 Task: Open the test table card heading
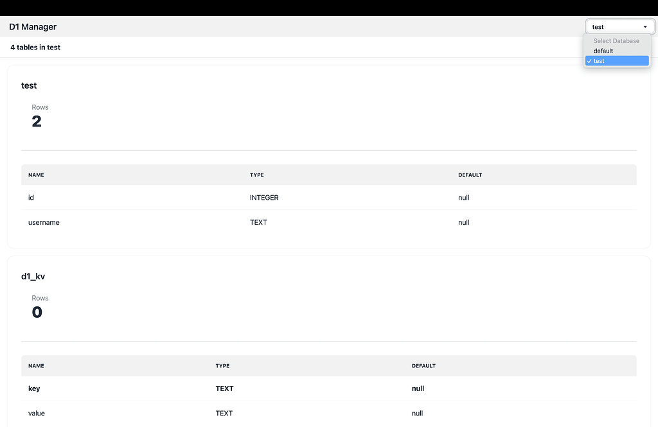pyautogui.click(x=29, y=85)
